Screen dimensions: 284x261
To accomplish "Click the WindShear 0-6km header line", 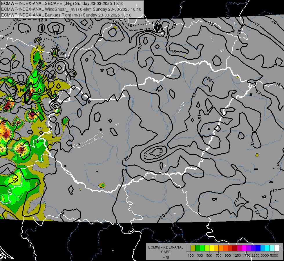I will (71, 9).
